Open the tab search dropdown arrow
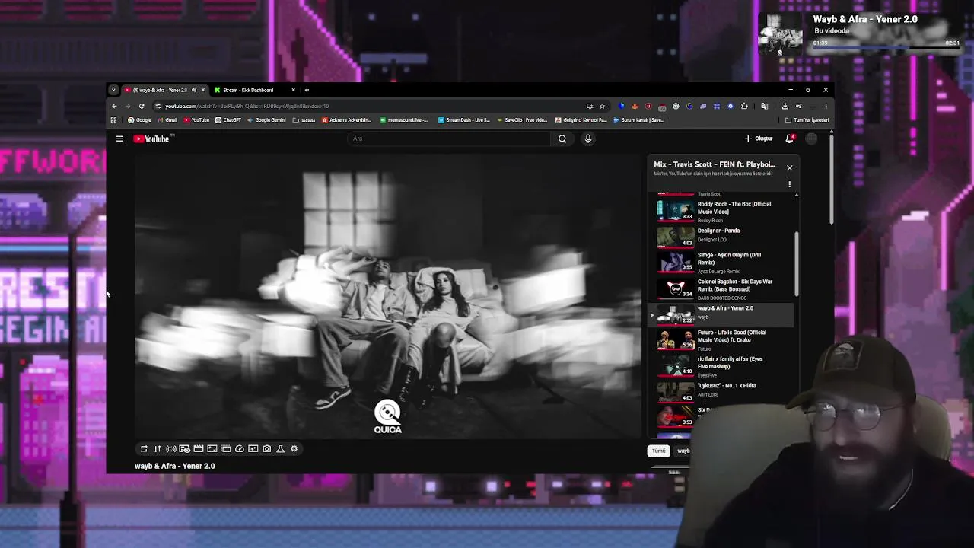 [x=113, y=90]
